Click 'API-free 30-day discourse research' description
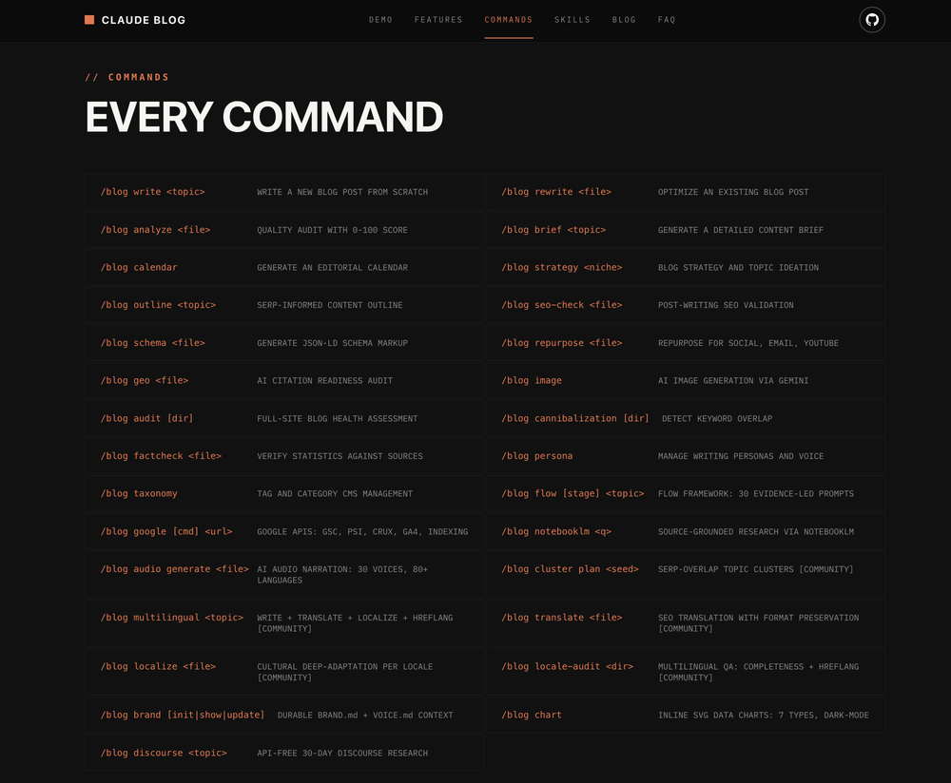 [342, 753]
